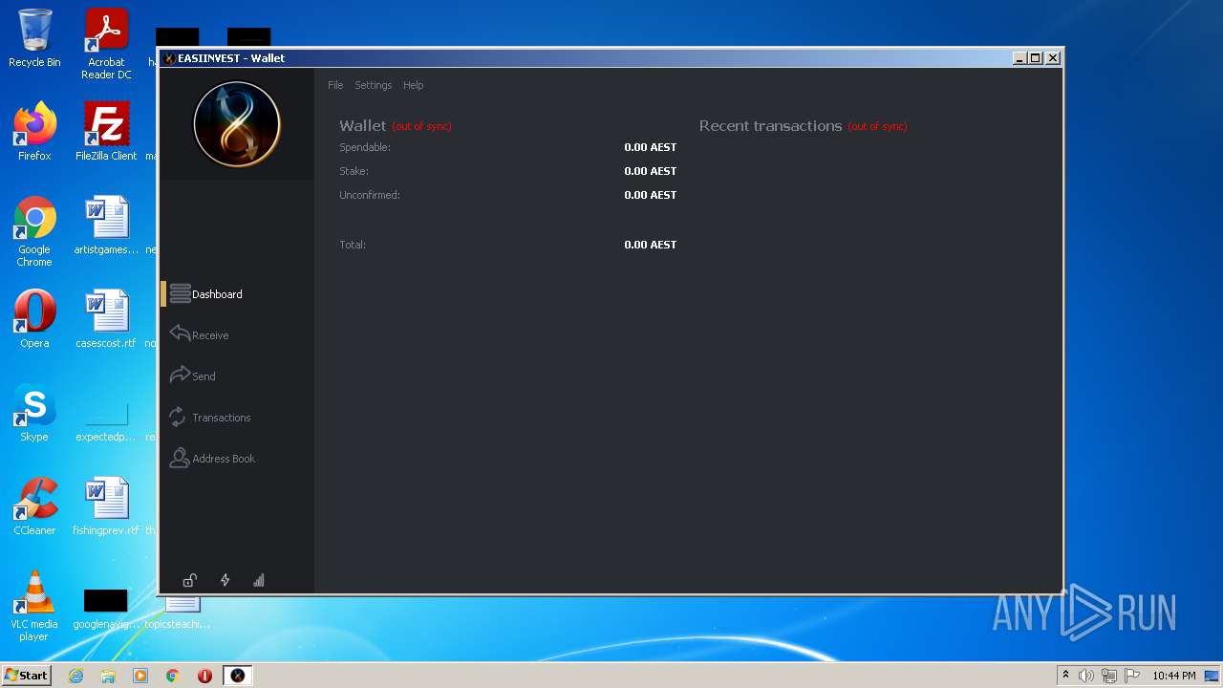Click the title bar app icon
The height and width of the screenshot is (688, 1223).
[x=169, y=58]
